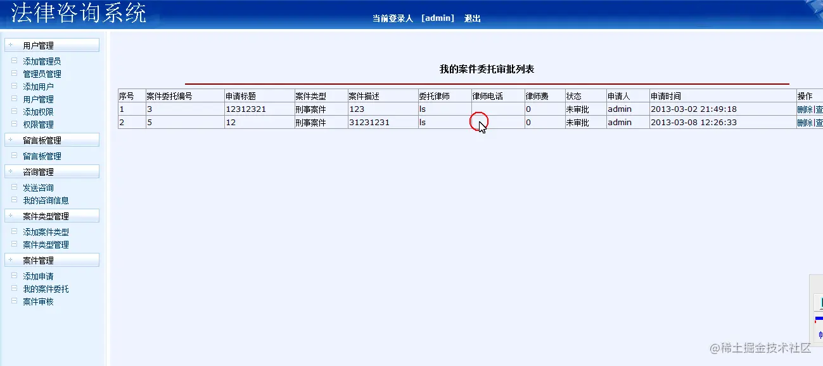Click the icon next to 案件审核 entry
This screenshot has width=823, height=366.
pyautogui.click(x=14, y=301)
